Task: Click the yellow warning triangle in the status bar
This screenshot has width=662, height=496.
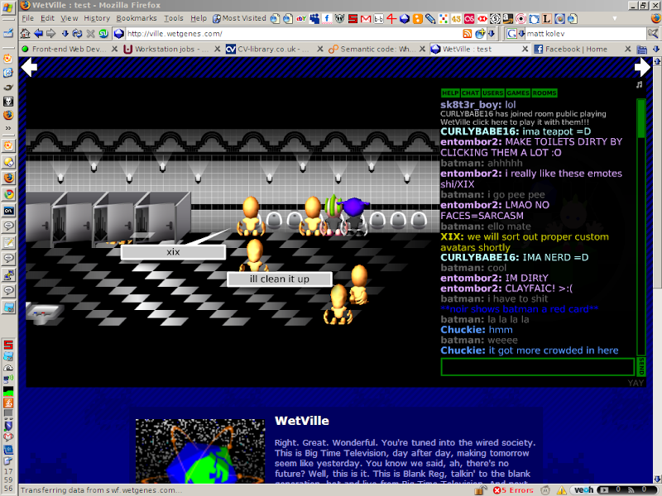Action: click(562, 490)
